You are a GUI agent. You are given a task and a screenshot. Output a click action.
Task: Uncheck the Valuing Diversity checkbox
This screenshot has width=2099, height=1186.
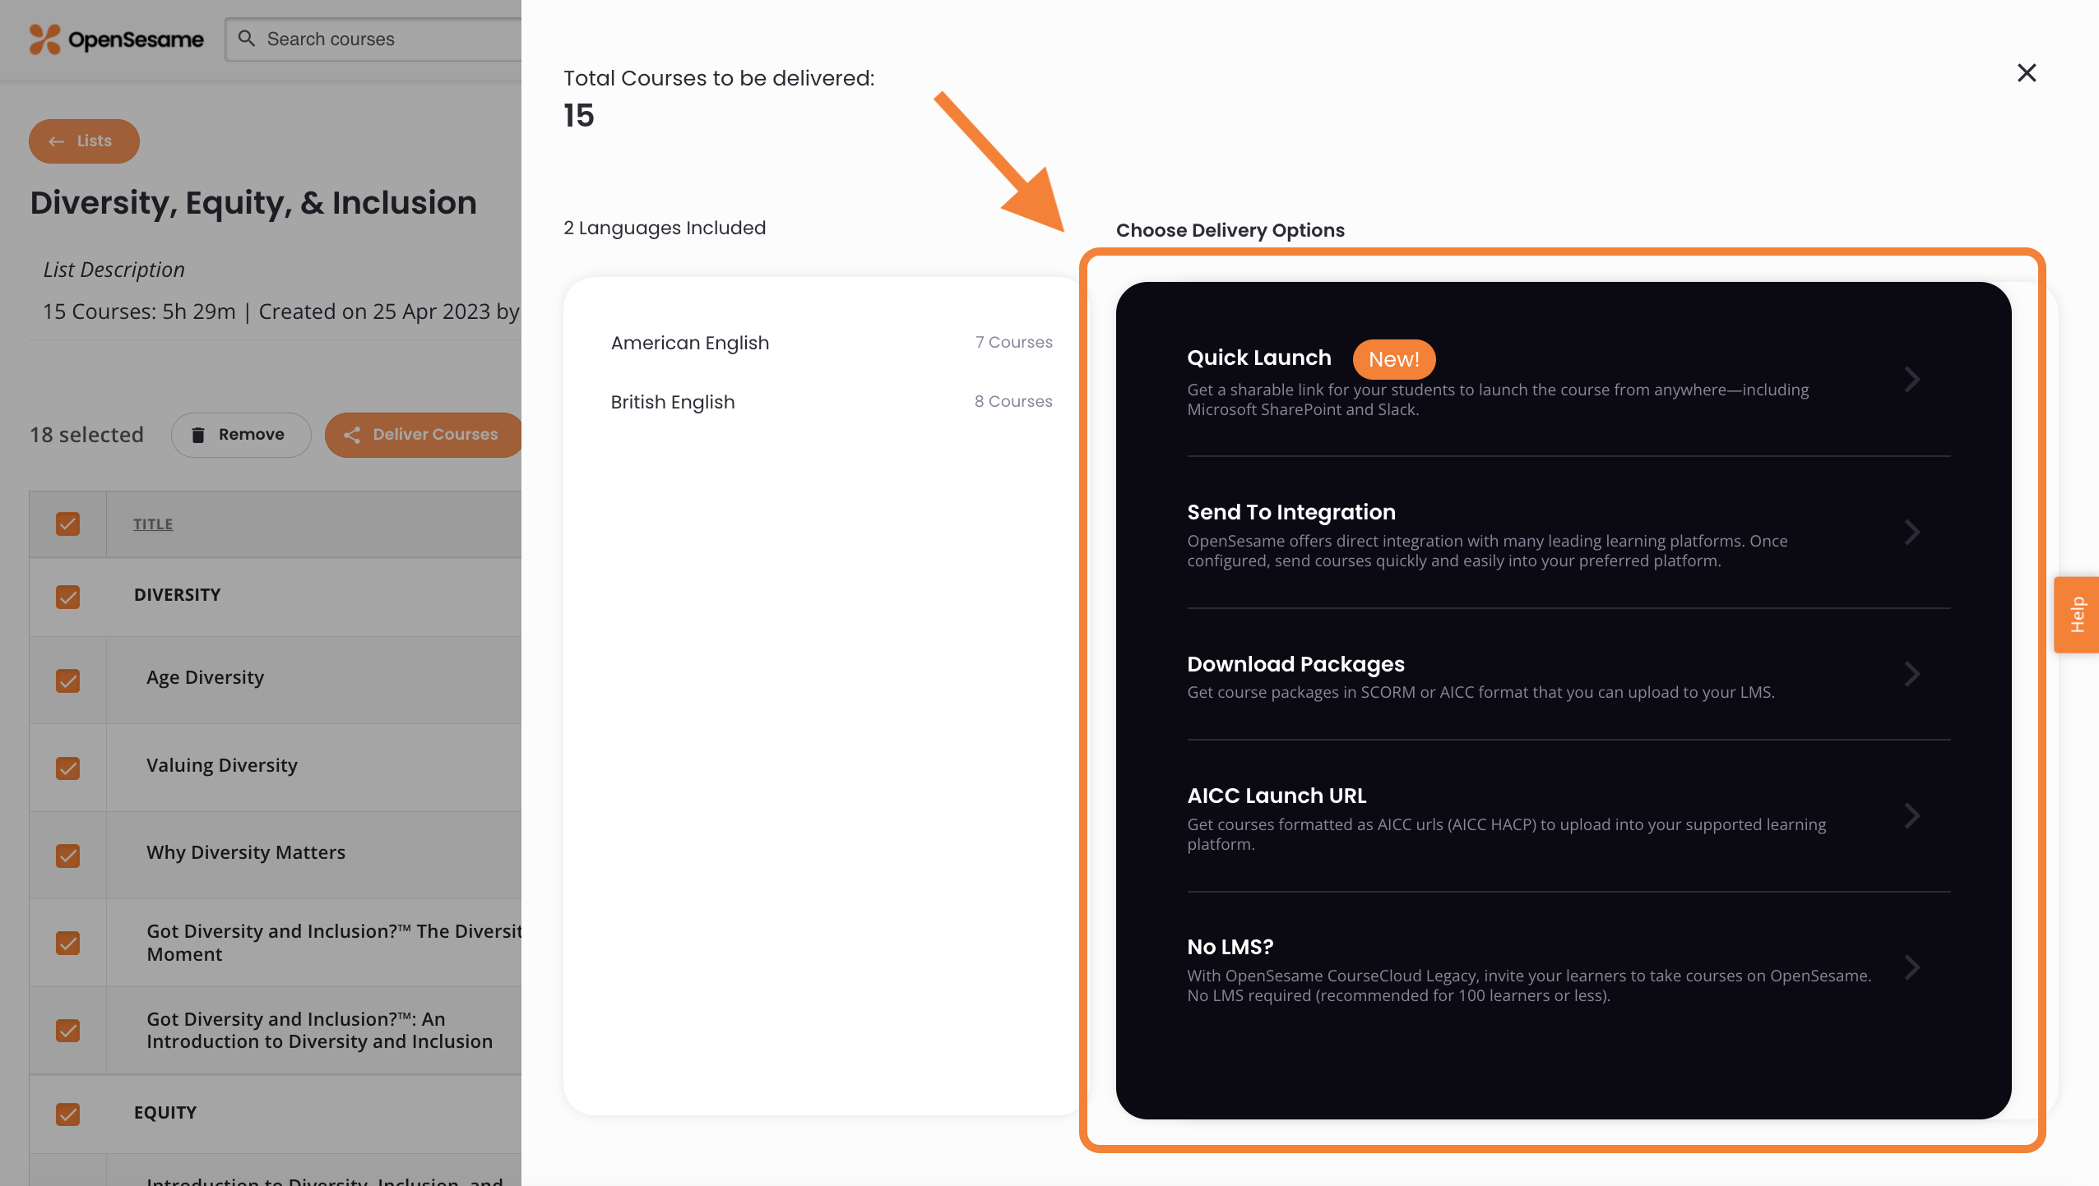tap(68, 768)
